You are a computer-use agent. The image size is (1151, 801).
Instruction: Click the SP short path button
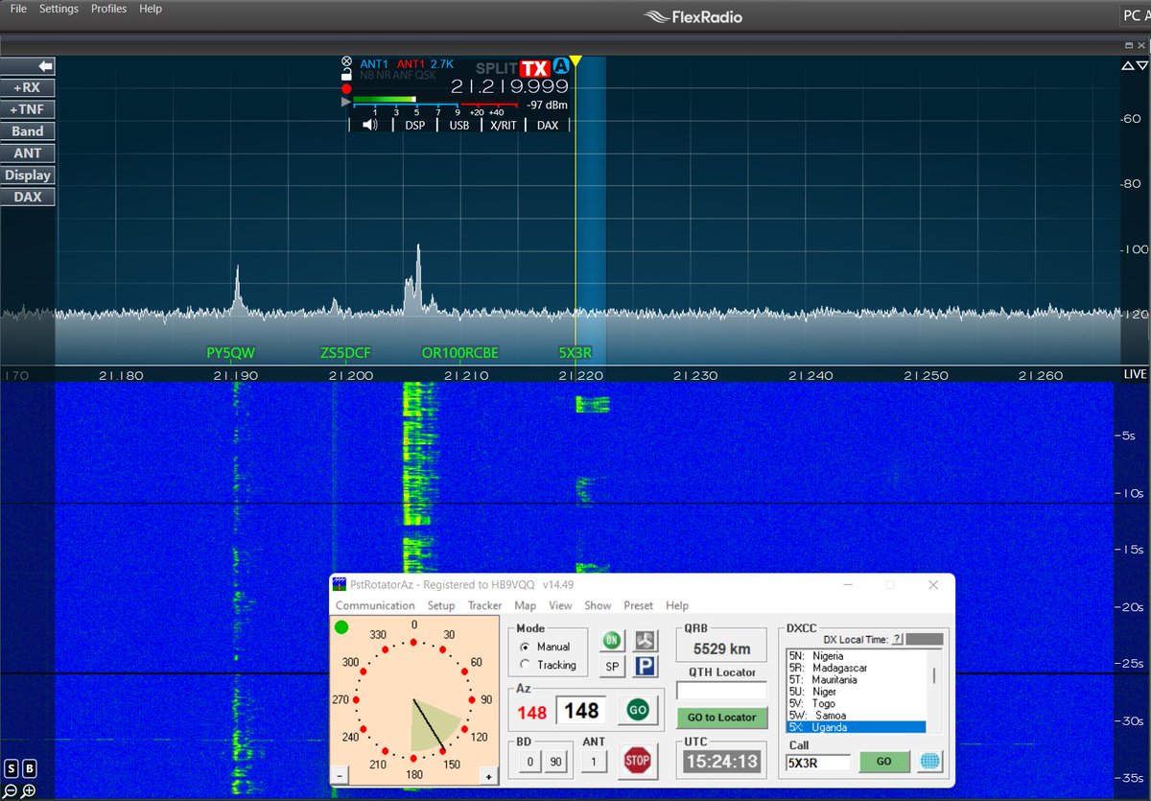pos(612,667)
